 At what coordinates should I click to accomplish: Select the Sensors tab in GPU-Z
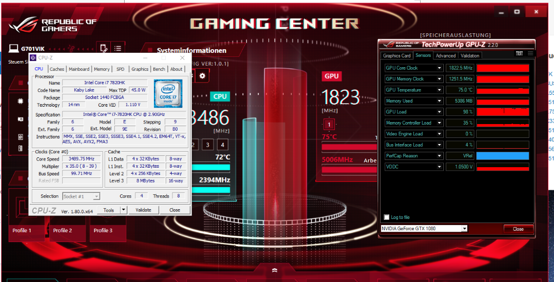click(423, 55)
